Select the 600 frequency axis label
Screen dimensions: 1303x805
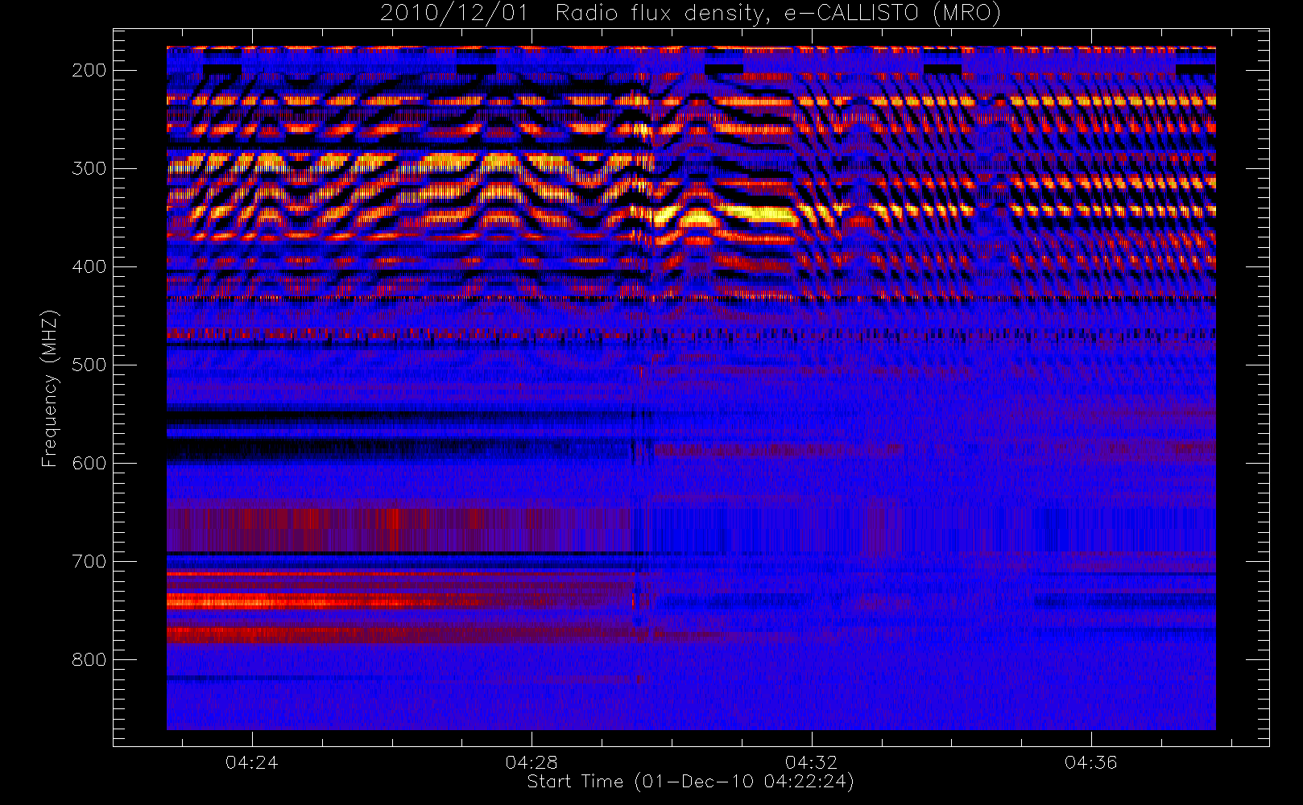point(89,463)
